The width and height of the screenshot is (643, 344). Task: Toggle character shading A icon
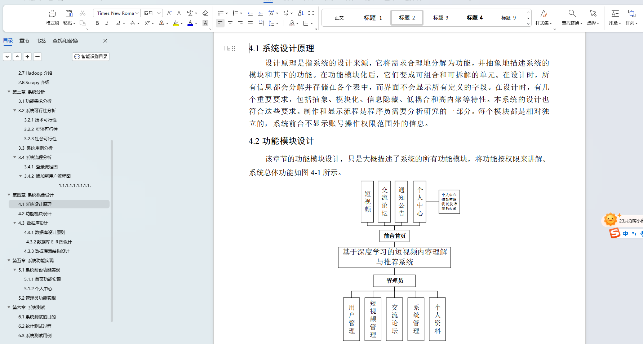[205, 23]
